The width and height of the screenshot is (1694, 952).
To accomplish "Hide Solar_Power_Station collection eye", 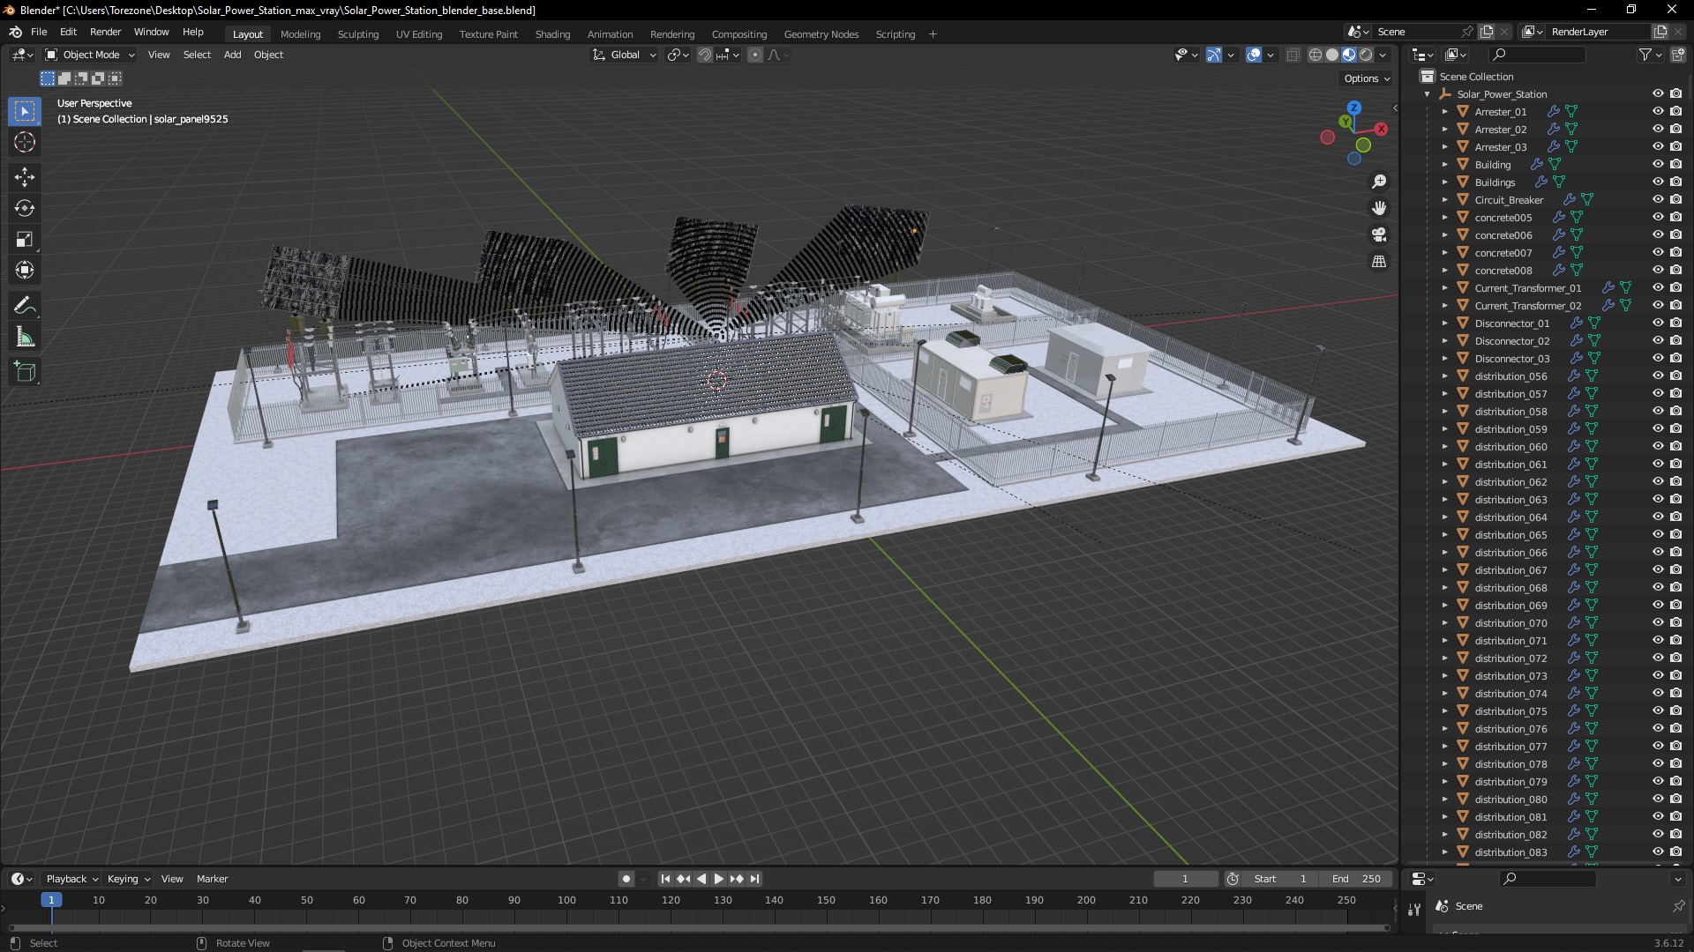I will (1658, 94).
